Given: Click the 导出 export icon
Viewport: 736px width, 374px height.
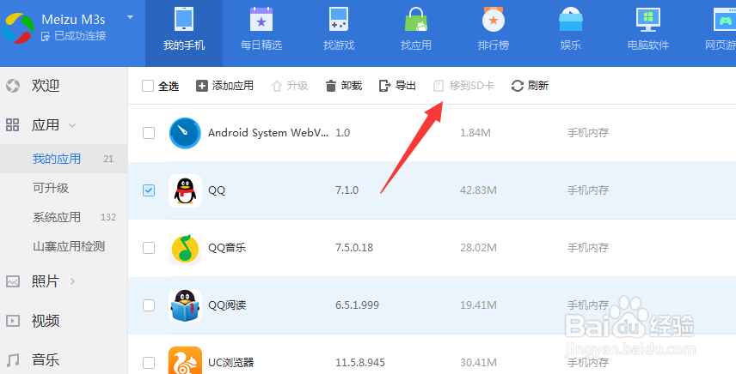Looking at the screenshot, I should 385,86.
